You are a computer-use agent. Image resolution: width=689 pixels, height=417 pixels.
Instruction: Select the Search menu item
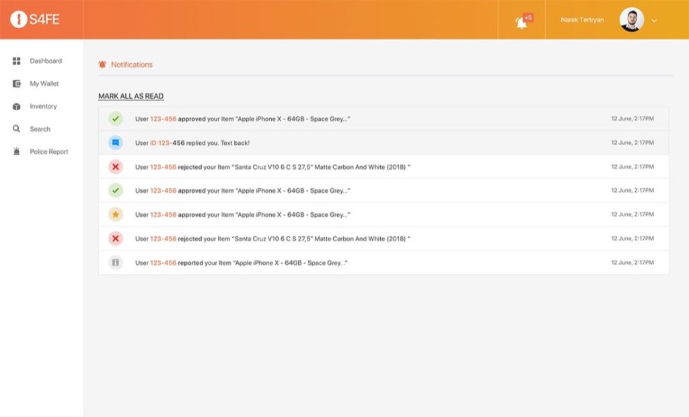pos(40,129)
